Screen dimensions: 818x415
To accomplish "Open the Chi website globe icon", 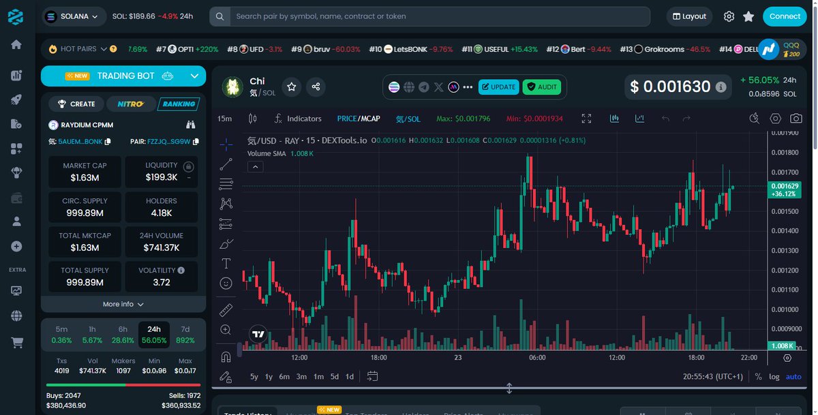I will tap(409, 87).
